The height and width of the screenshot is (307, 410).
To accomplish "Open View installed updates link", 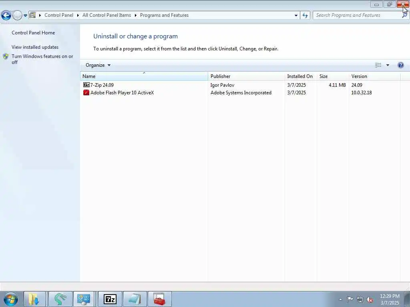I will tap(35, 47).
